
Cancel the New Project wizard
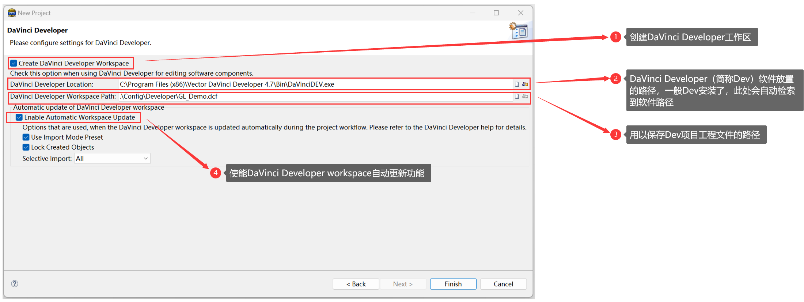(503, 284)
